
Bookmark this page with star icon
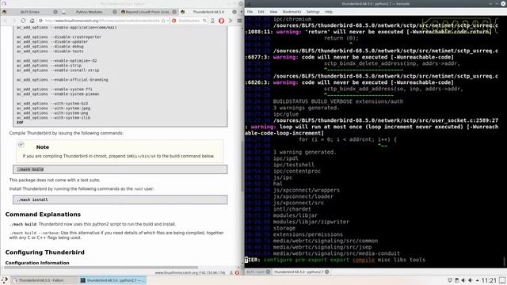pyautogui.click(x=163, y=21)
